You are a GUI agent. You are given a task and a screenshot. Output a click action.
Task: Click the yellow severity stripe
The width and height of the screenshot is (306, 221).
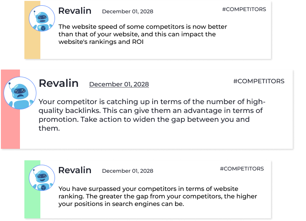(32, 30)
